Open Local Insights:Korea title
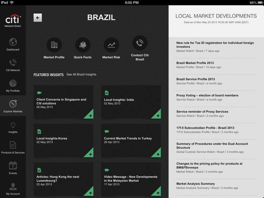Viewport: 264px width, 198px height. tap(52, 139)
